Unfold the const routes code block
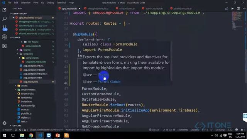The image size is (247, 139). click(x=71, y=24)
